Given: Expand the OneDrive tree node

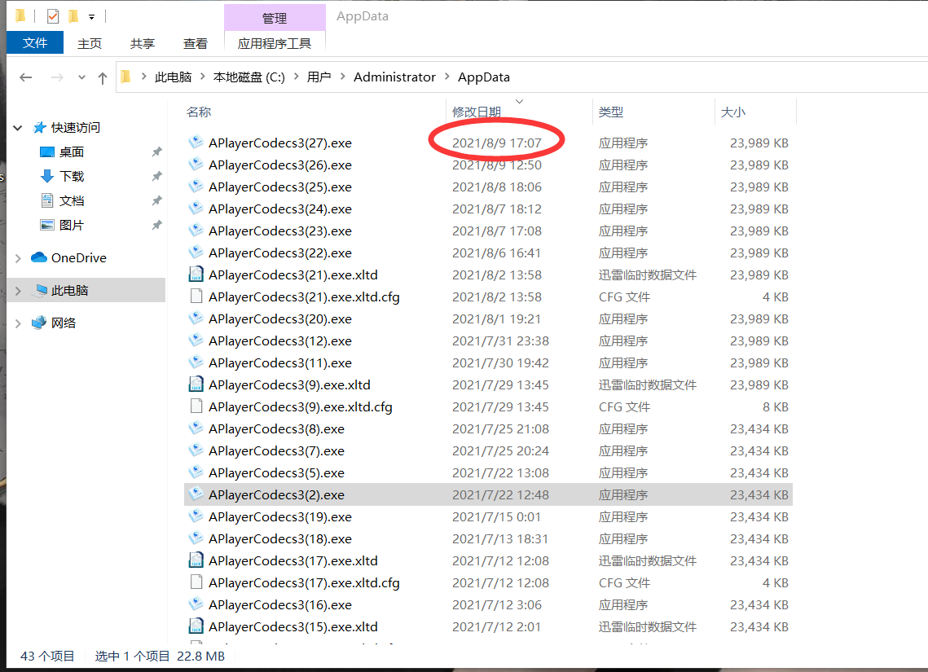Looking at the screenshot, I should (x=18, y=258).
